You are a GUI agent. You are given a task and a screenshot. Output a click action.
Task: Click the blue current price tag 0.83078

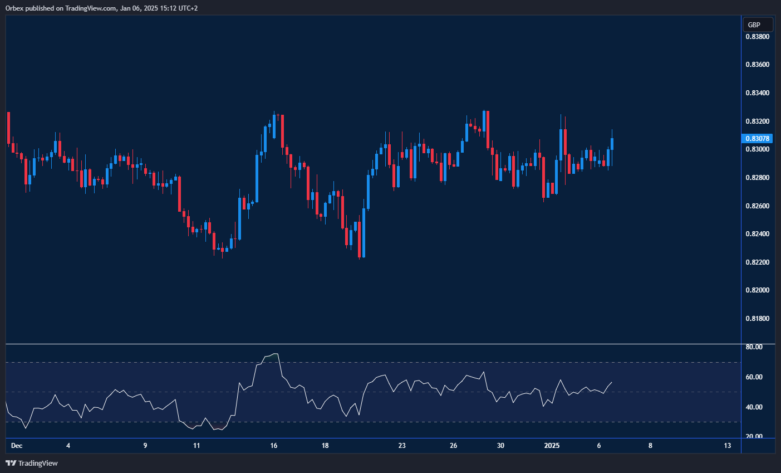click(758, 138)
